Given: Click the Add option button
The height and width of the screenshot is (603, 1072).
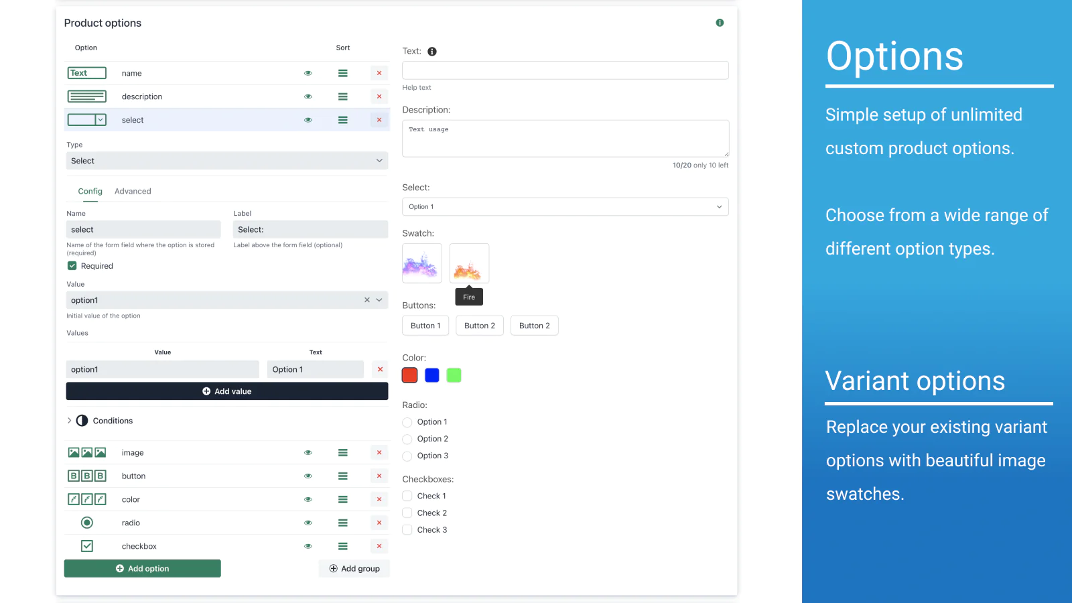Looking at the screenshot, I should [143, 568].
